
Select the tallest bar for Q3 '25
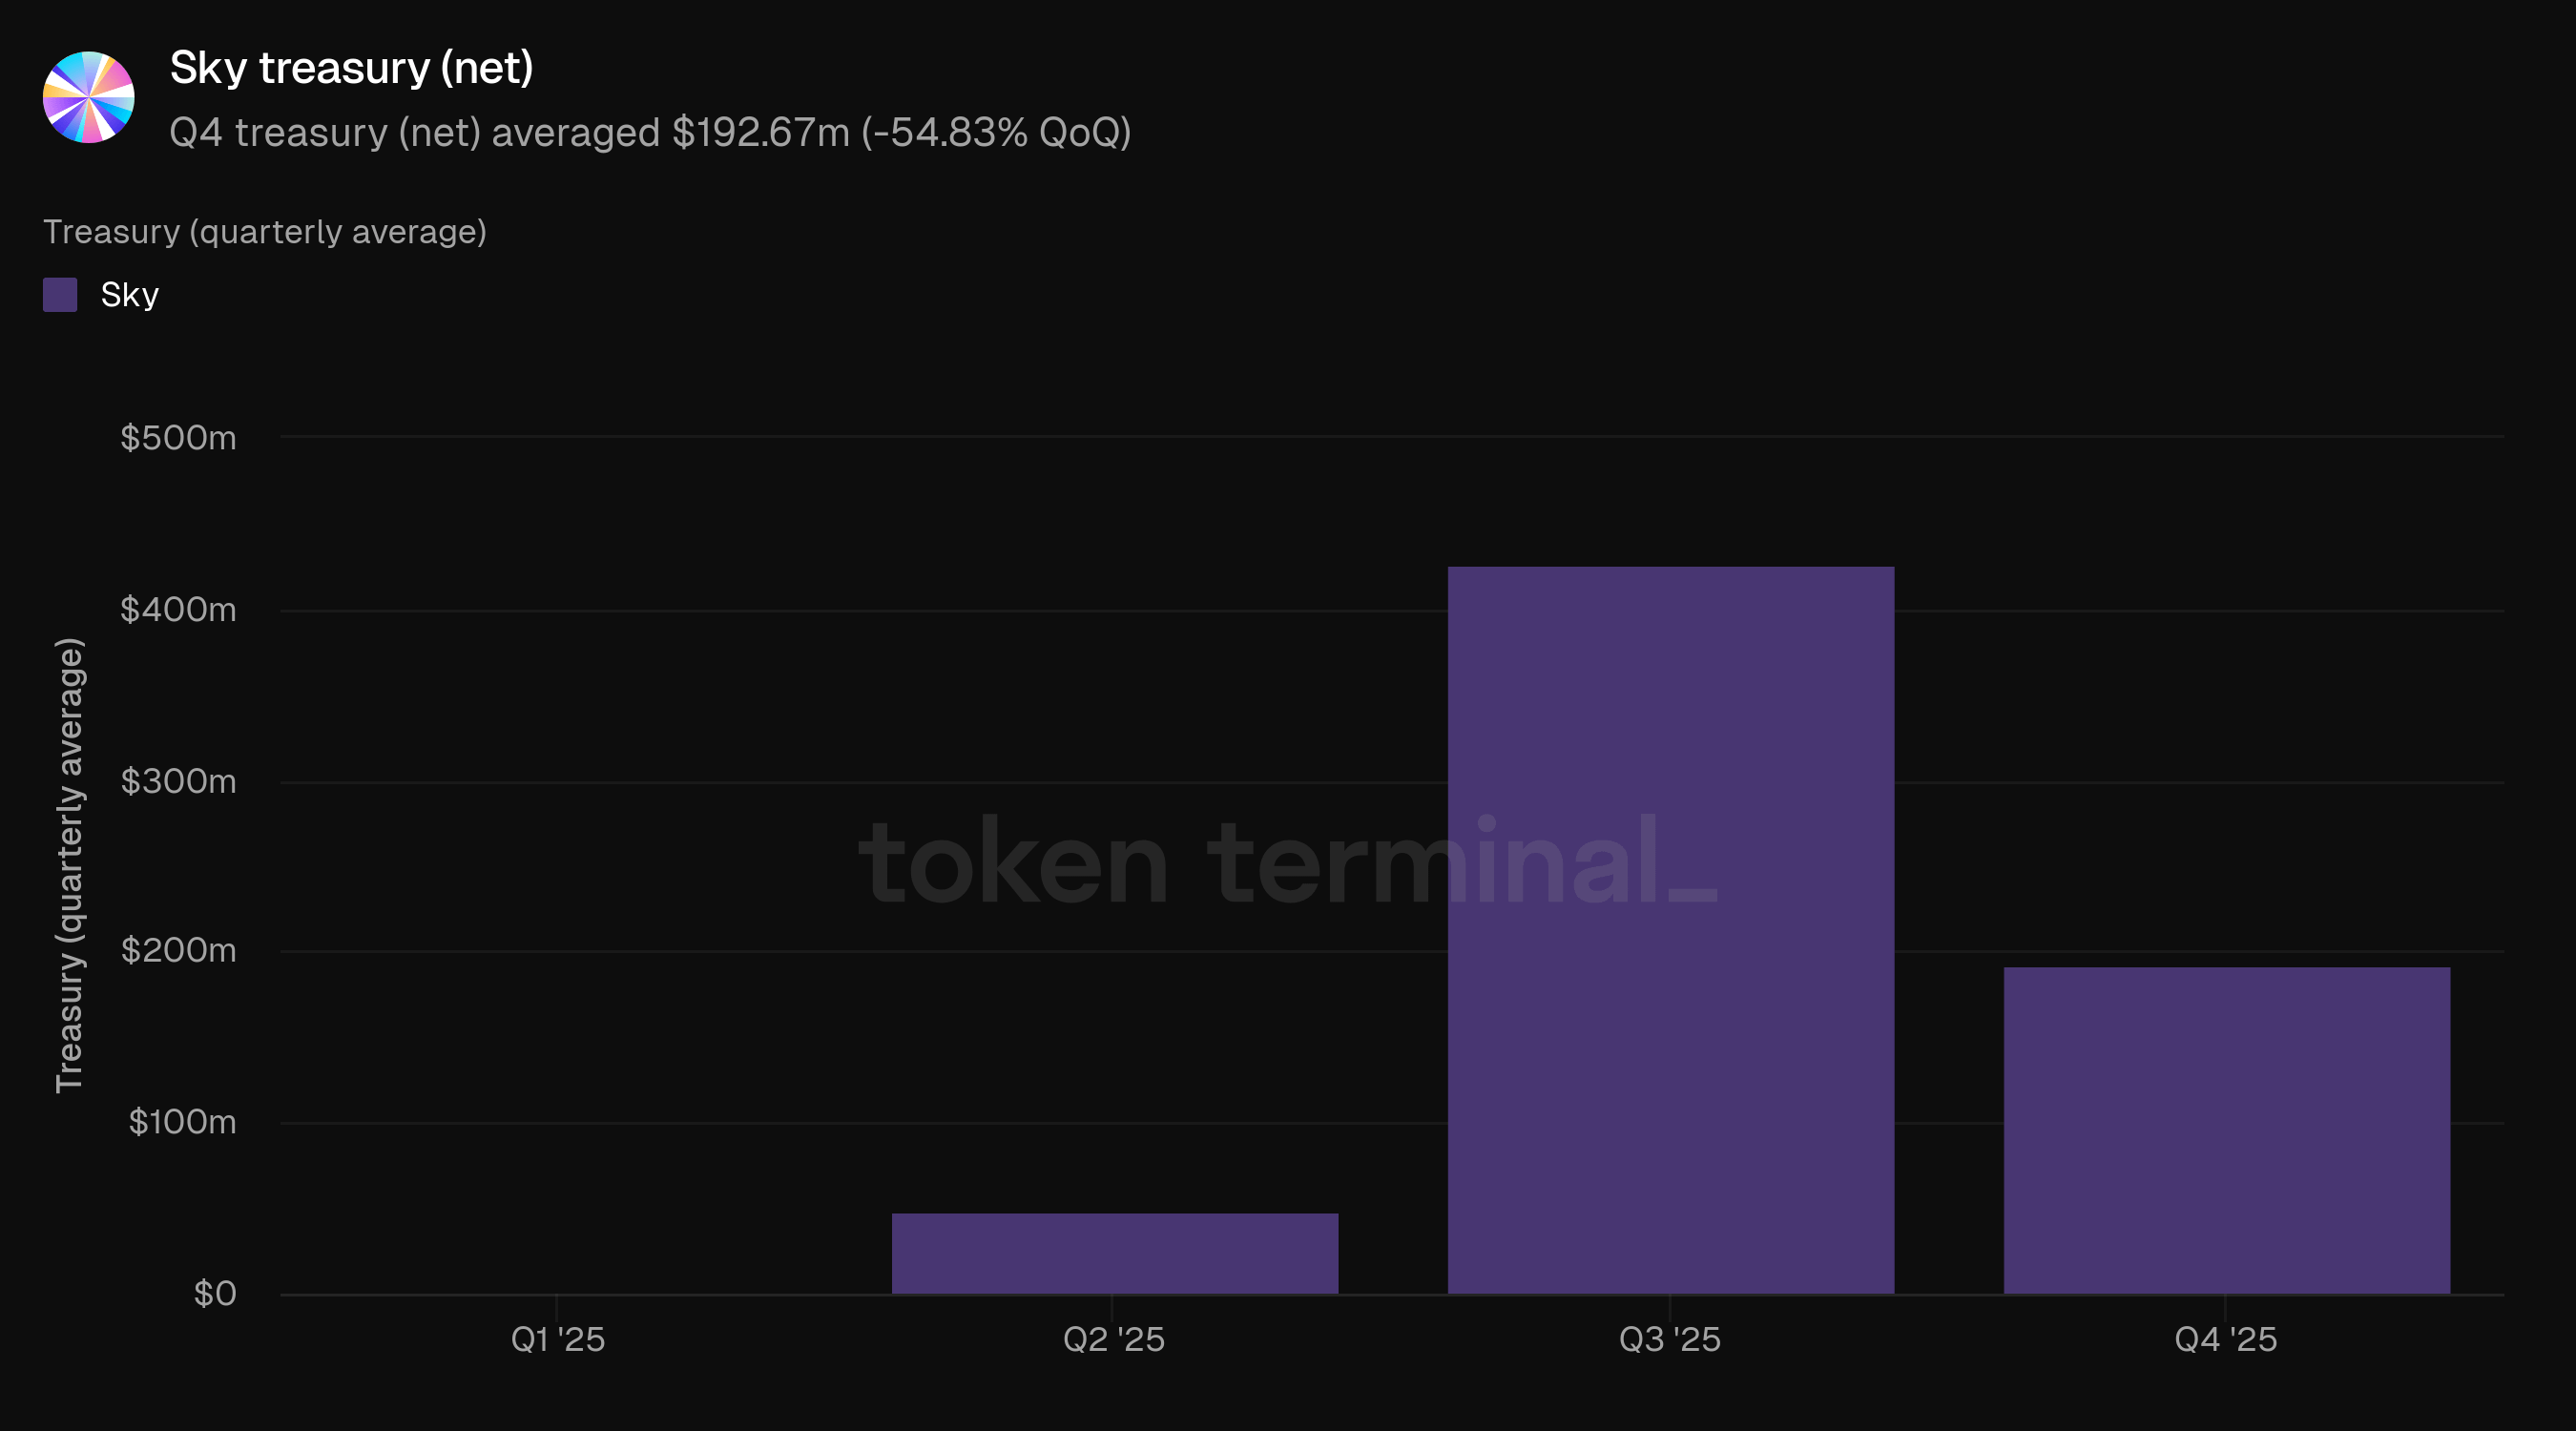pyautogui.click(x=1670, y=930)
